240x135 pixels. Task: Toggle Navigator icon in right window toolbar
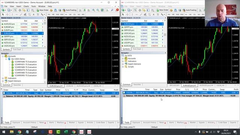[x=144, y=10]
